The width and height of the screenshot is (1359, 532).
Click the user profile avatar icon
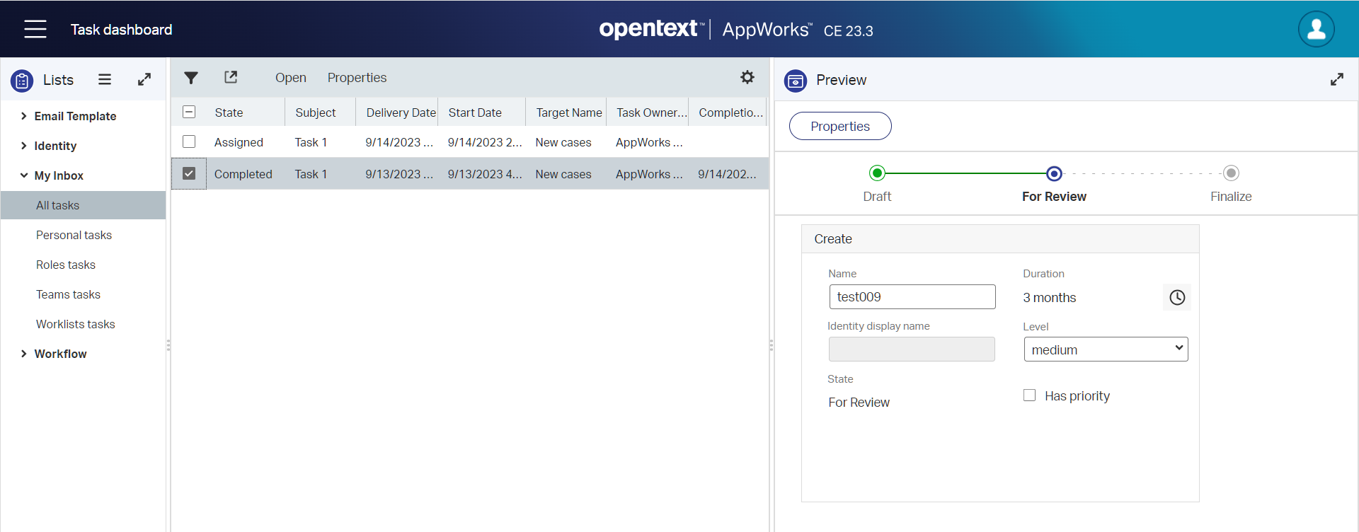(x=1316, y=29)
